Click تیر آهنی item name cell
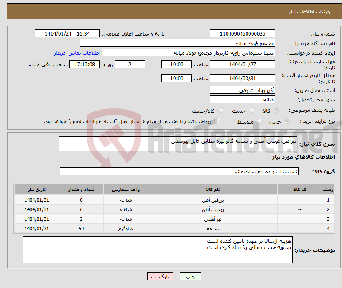 pos(213,219)
